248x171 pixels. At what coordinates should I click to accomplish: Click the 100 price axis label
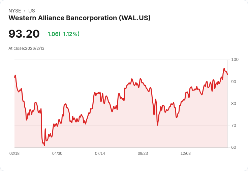pos(235,60)
